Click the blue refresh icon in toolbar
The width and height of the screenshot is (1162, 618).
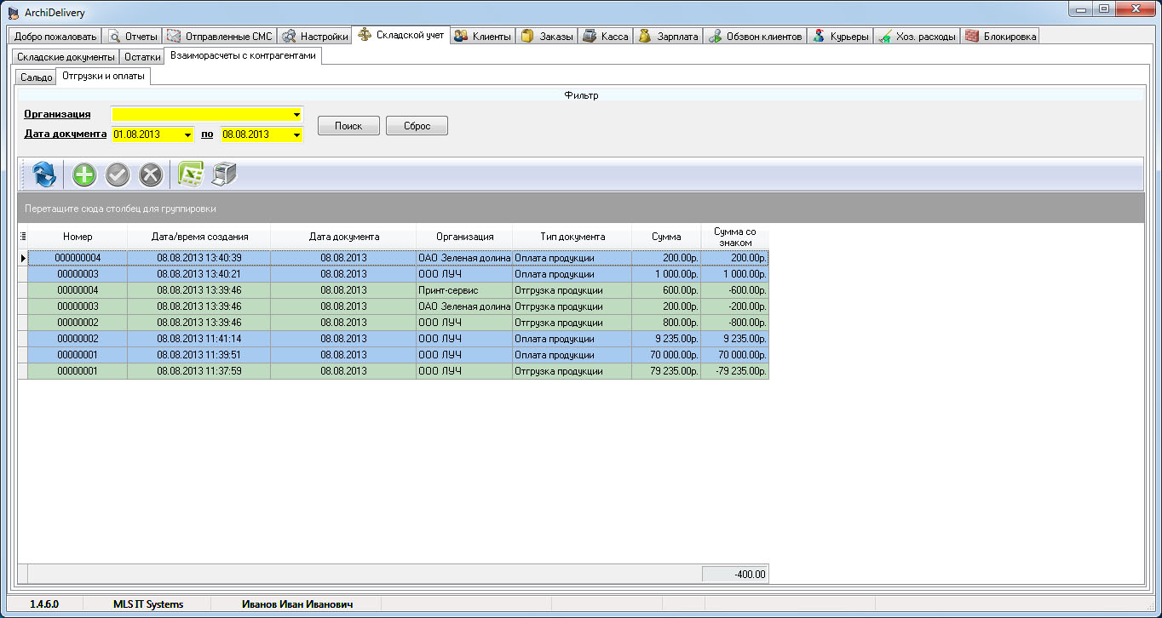[x=44, y=175]
